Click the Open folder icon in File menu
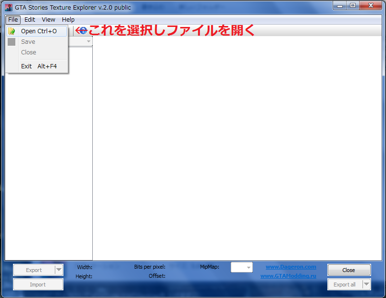 12,31
